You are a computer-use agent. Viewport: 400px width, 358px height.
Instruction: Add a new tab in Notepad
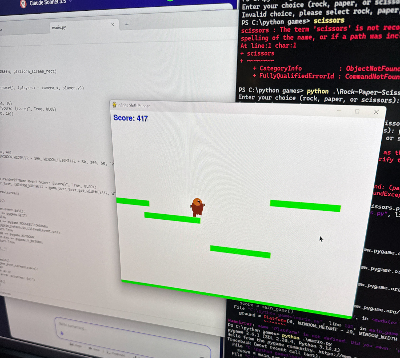[127, 24]
